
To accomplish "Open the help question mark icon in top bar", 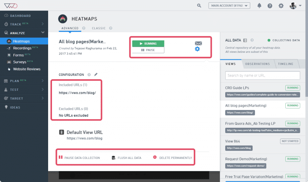I will coord(270,6).
